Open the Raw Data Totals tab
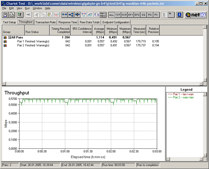The image size is (209, 169). (90, 22)
